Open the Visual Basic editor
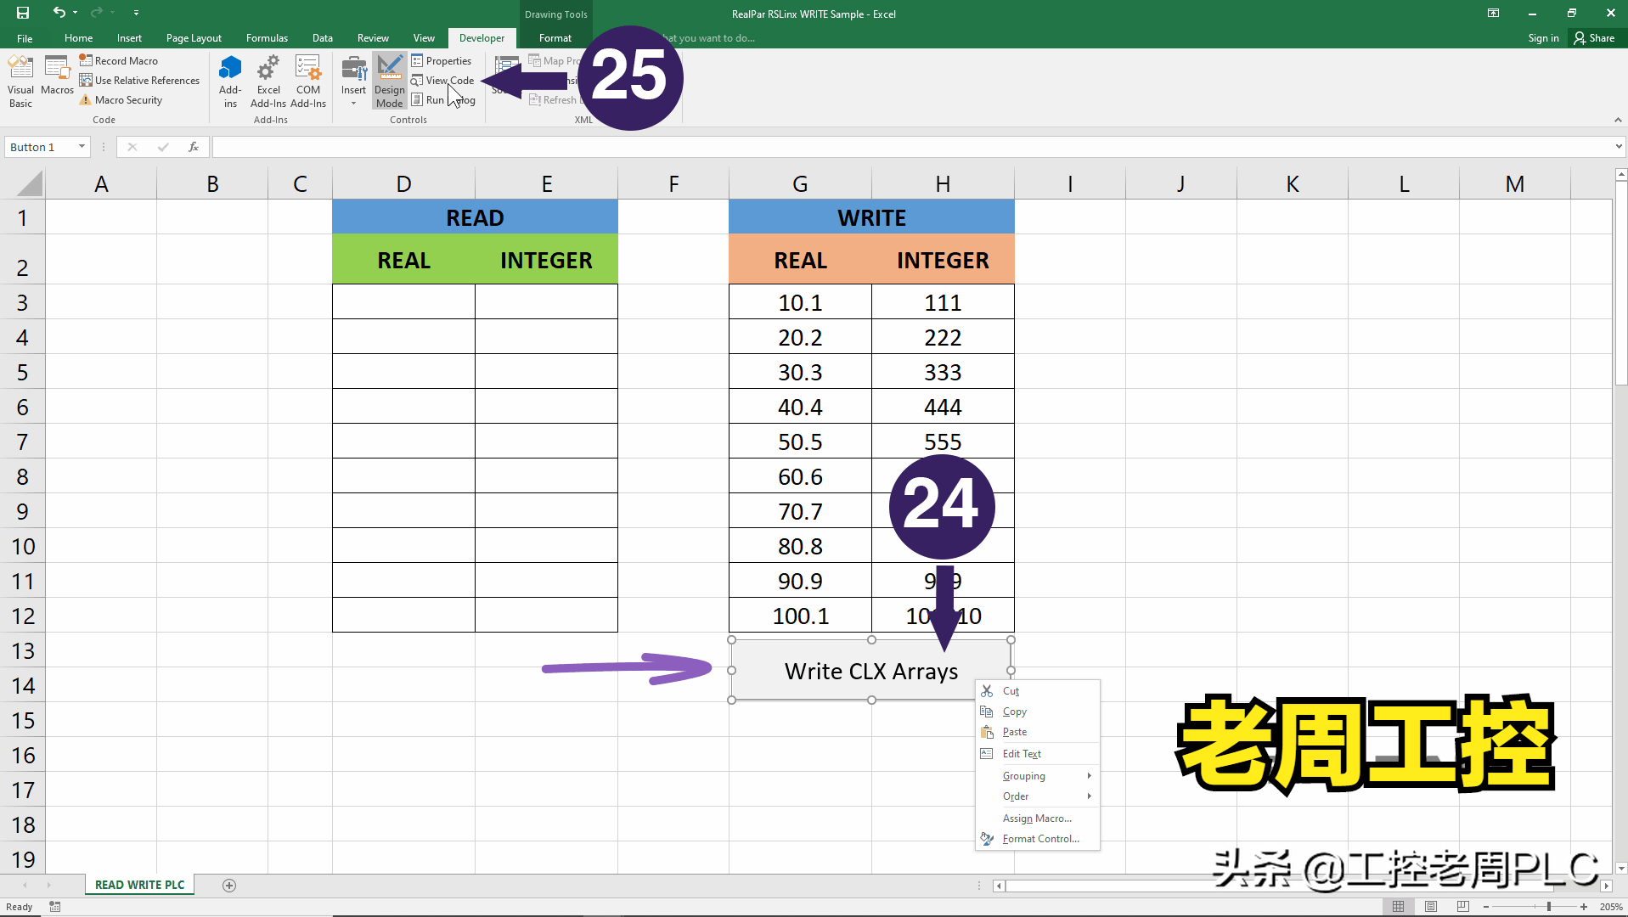 point(20,81)
